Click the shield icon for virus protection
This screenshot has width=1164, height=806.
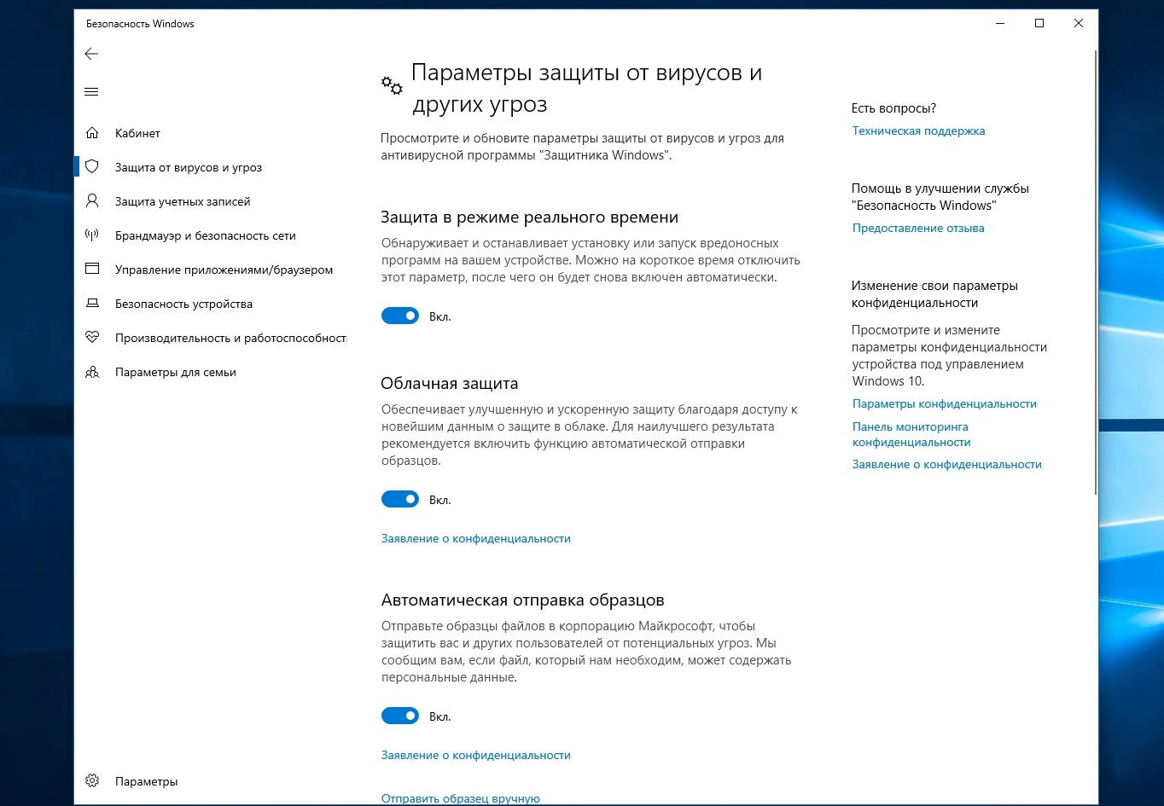point(92,167)
